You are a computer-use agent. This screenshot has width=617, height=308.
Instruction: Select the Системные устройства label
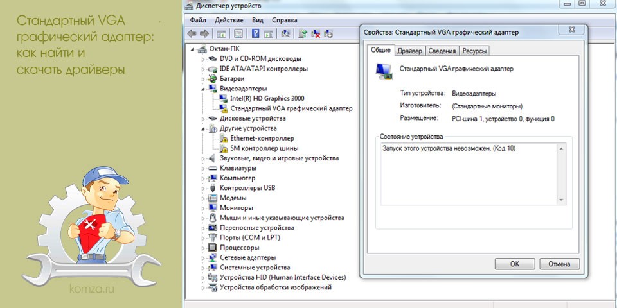pos(255,268)
